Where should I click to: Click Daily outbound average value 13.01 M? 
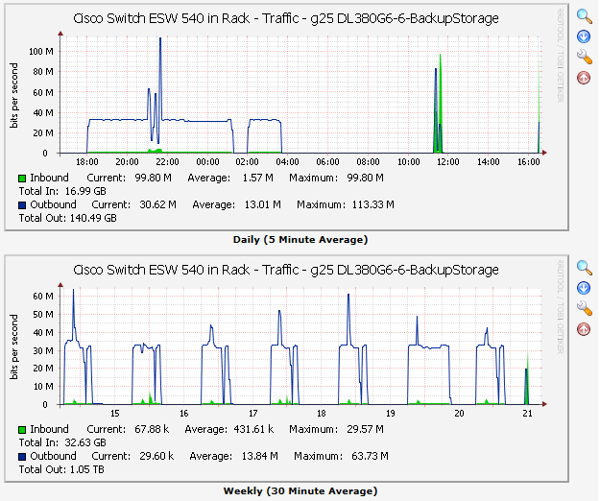pos(262,204)
